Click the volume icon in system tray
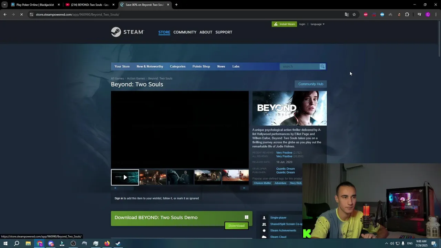441x248 pixels. [x=392, y=244]
